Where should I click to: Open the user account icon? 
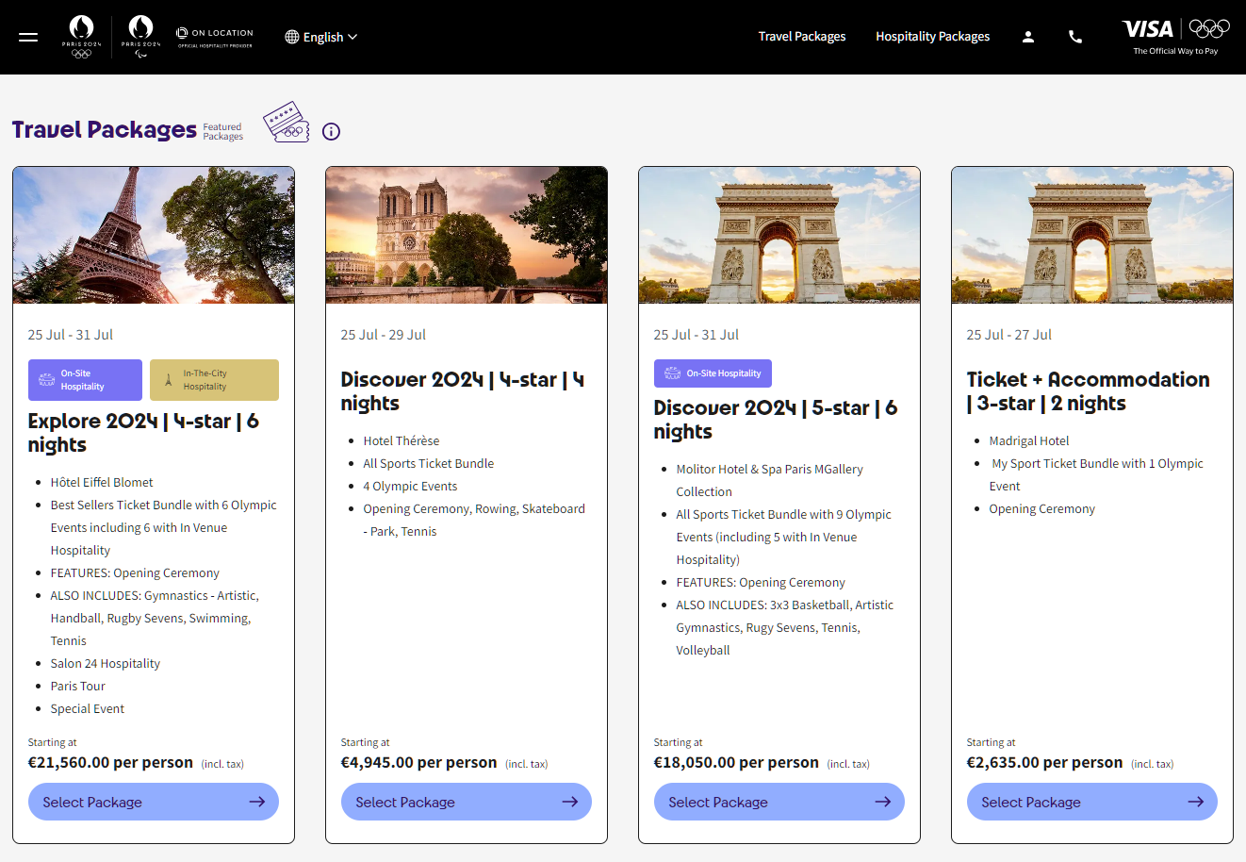tap(1028, 37)
